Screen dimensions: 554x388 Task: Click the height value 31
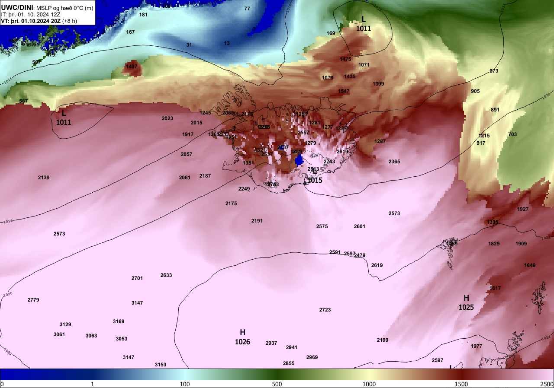tap(189, 45)
